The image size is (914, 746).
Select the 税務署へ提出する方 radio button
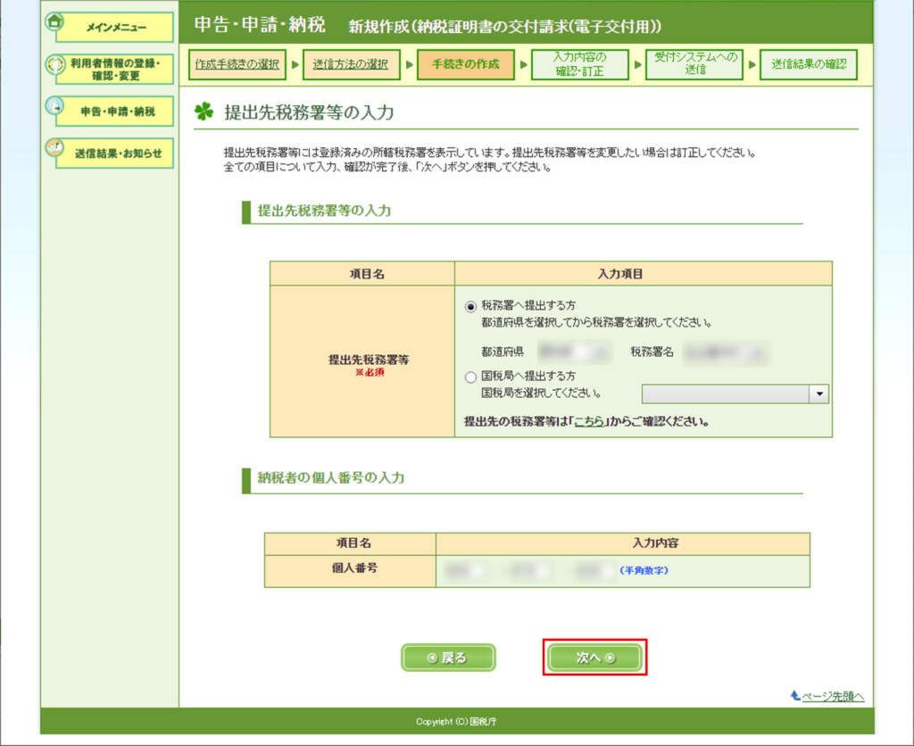(x=470, y=305)
